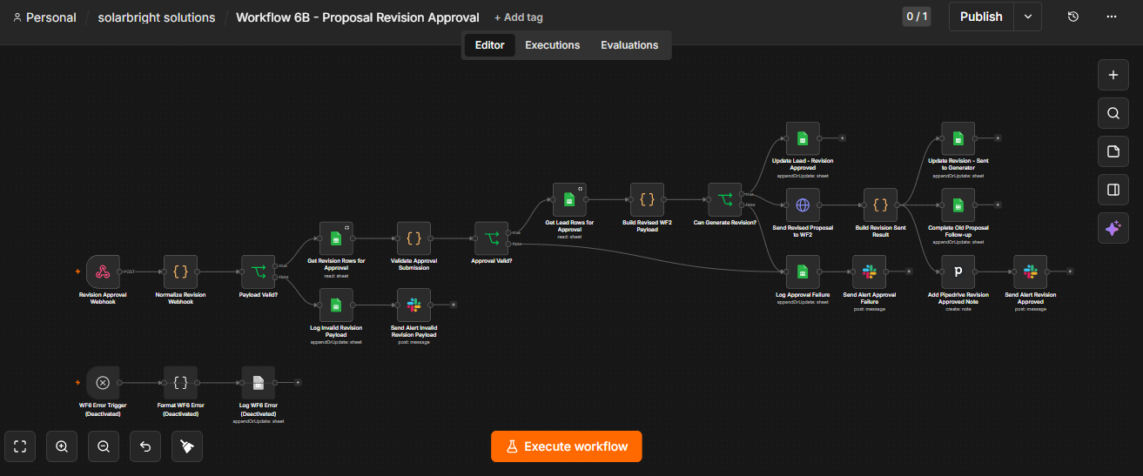Open Log Approval Failure sheets node
Screen dimensions: 1143x476
(803, 272)
